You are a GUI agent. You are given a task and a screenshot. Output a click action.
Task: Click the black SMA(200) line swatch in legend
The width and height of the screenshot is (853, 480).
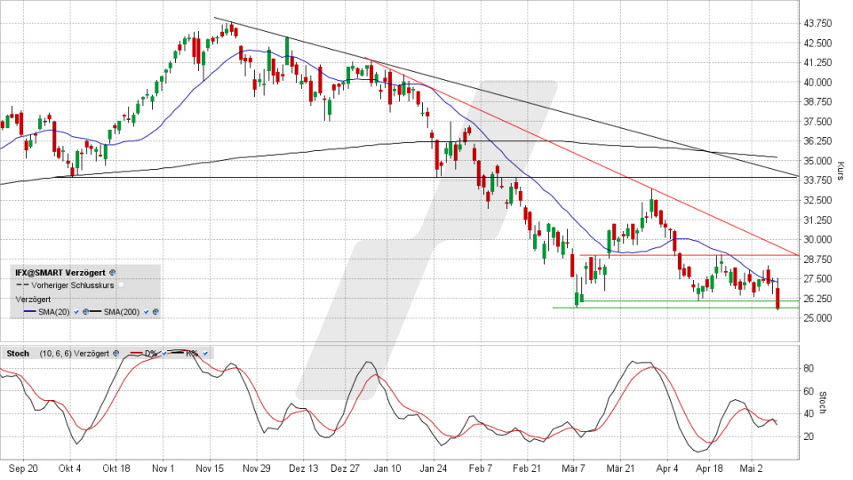click(x=95, y=311)
